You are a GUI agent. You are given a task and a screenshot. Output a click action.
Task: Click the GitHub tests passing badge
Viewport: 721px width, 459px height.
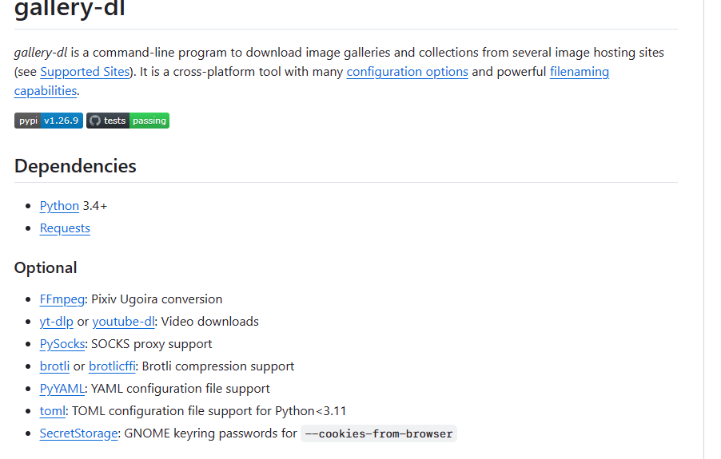pyautogui.click(x=128, y=121)
